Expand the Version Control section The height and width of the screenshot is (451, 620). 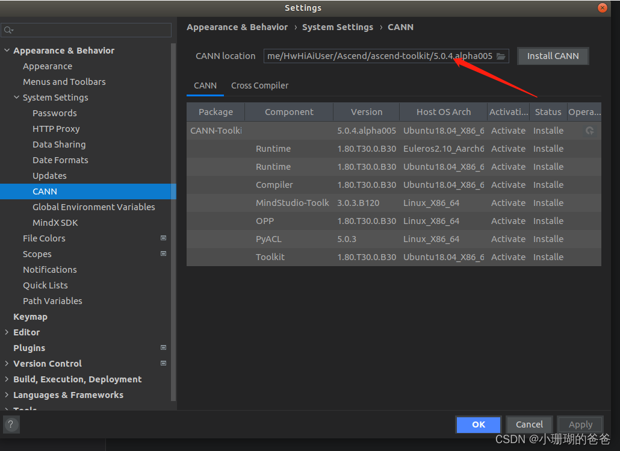(7, 363)
